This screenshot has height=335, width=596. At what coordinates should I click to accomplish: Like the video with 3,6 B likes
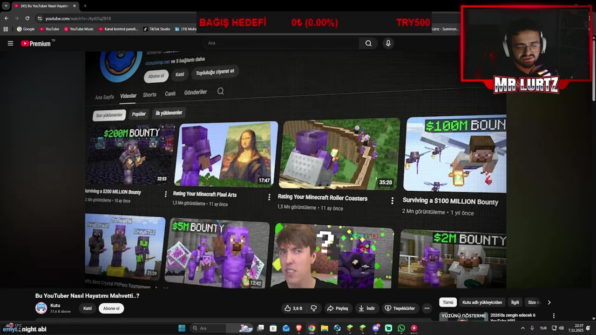pyautogui.click(x=293, y=308)
